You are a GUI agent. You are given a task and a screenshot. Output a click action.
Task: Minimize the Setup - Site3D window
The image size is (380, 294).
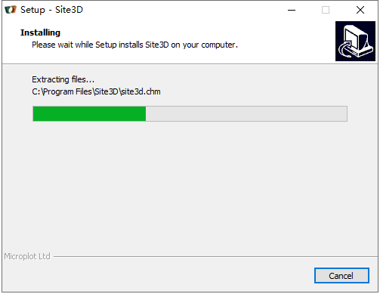point(292,10)
